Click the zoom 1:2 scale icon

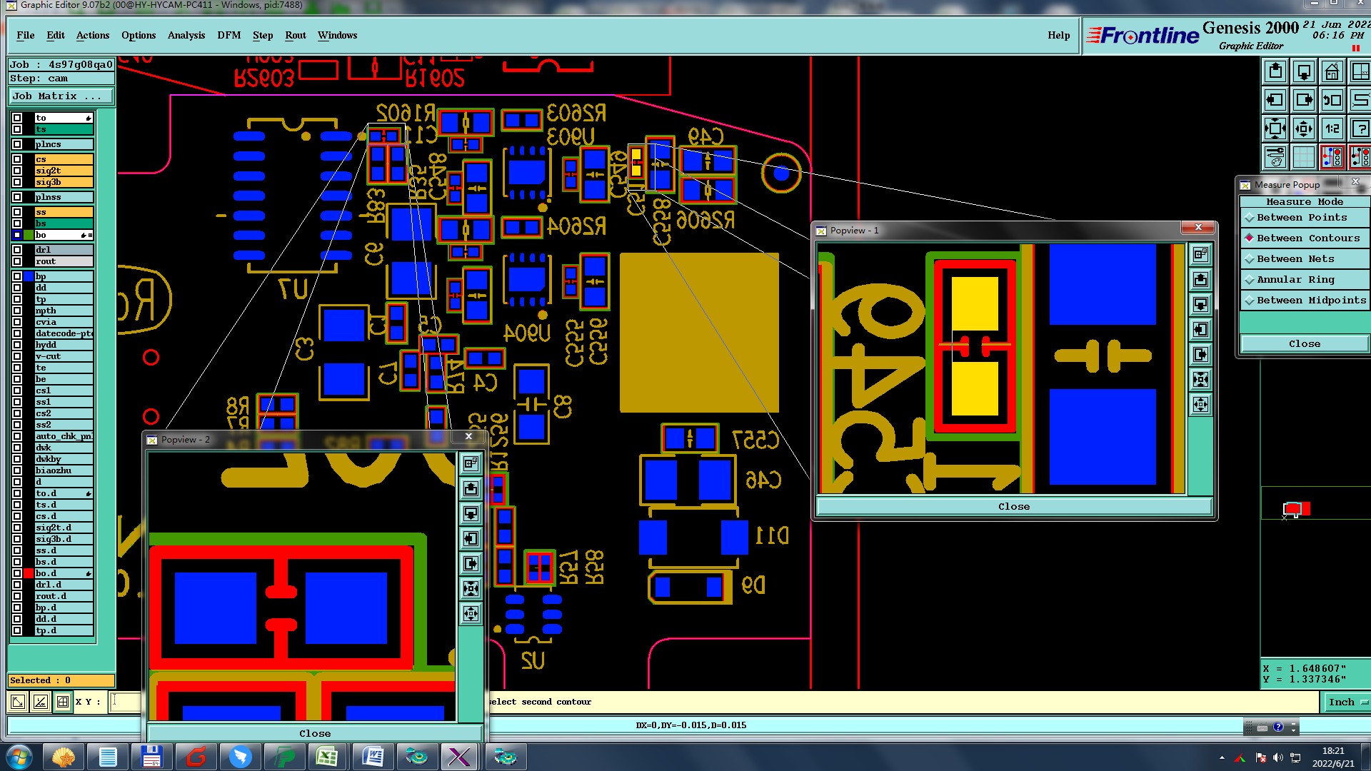coord(1332,129)
